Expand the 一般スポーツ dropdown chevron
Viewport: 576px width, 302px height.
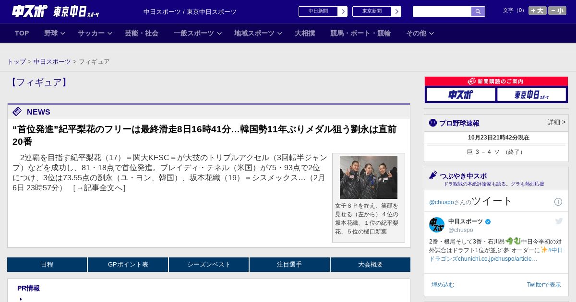pos(219,34)
